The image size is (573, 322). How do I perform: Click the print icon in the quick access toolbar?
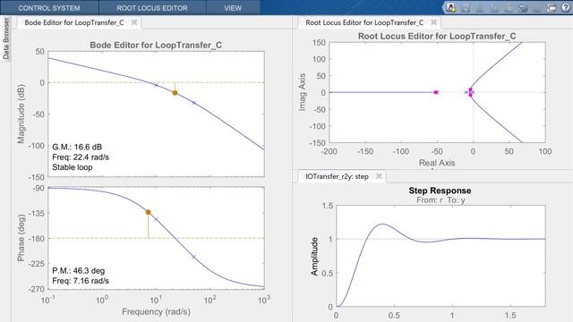pyautogui.click(x=552, y=8)
